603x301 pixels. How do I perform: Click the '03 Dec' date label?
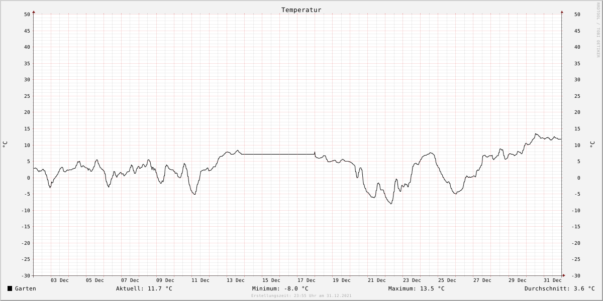pyautogui.click(x=60, y=280)
